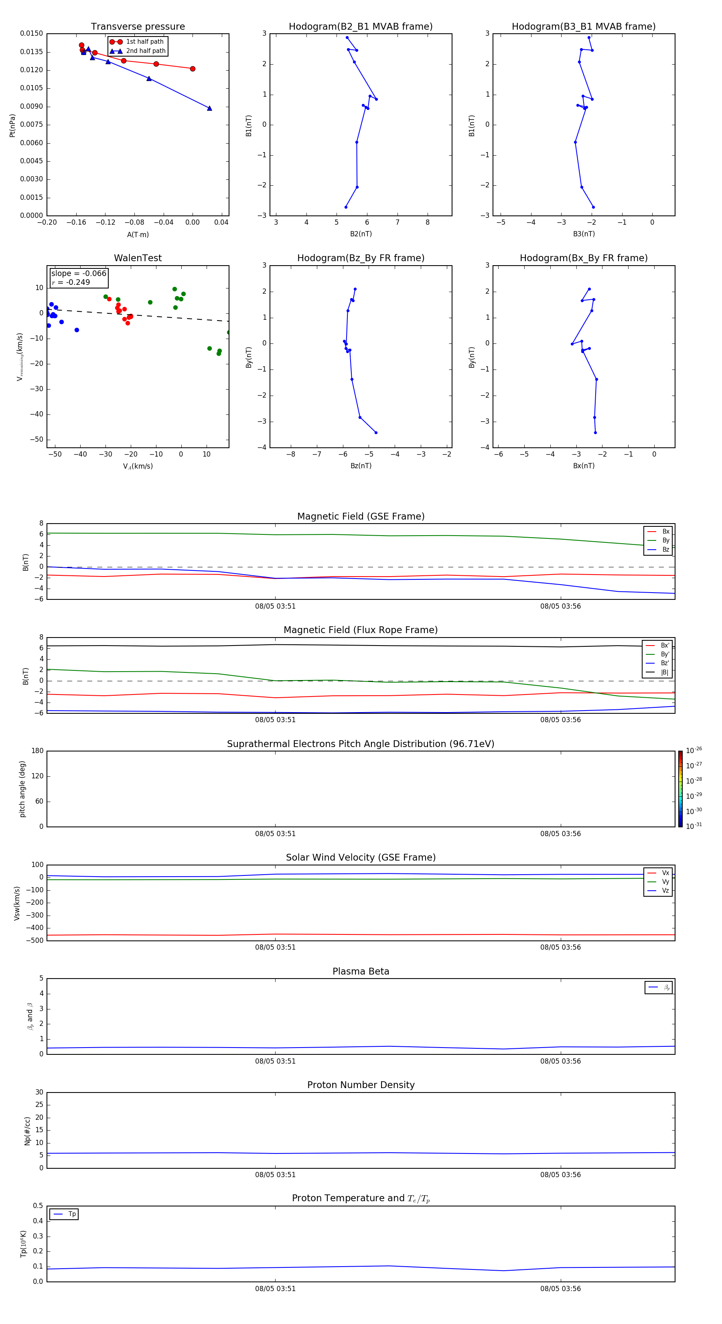722x1324 pixels.
Task: Click the 'r = -0.249' annotation
Action: [71, 282]
